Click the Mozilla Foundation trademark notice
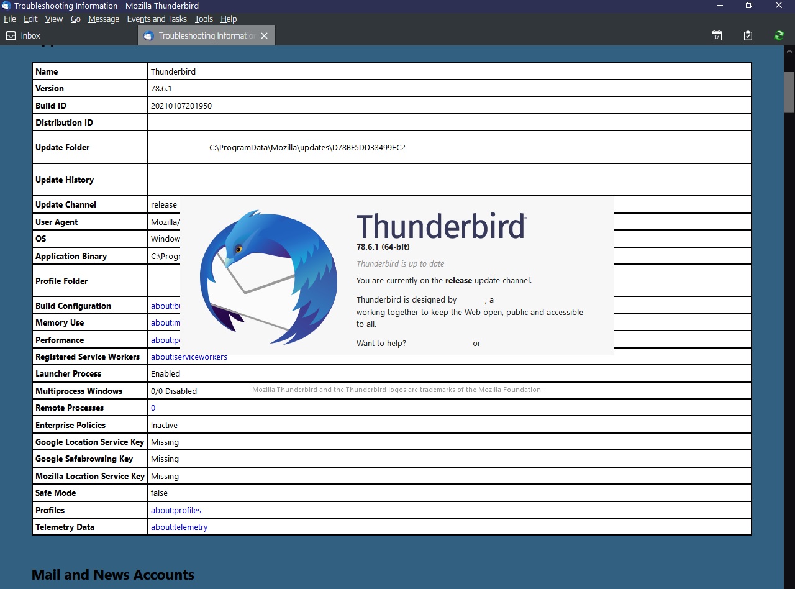The width and height of the screenshot is (795, 589). tap(397, 390)
